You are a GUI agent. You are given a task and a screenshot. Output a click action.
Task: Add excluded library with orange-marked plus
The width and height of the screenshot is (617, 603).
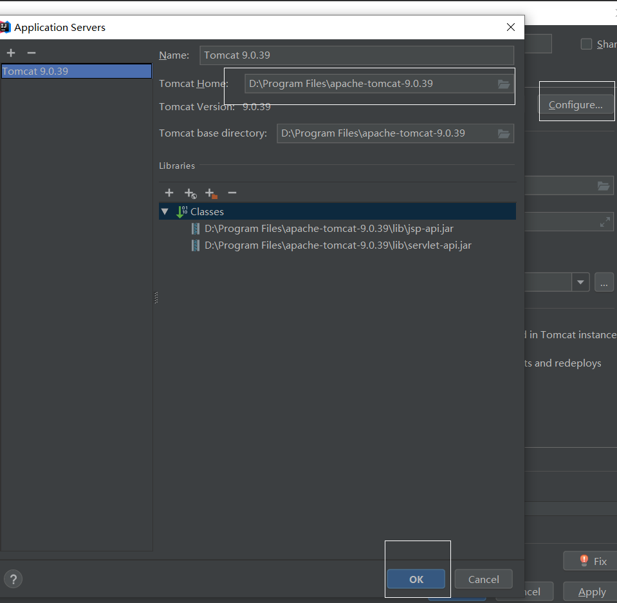pos(211,193)
